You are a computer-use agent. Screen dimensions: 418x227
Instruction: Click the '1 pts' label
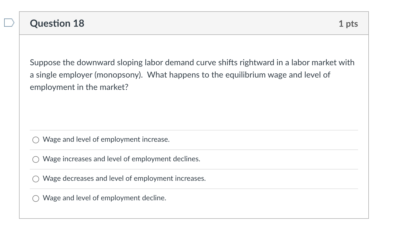[x=348, y=23]
